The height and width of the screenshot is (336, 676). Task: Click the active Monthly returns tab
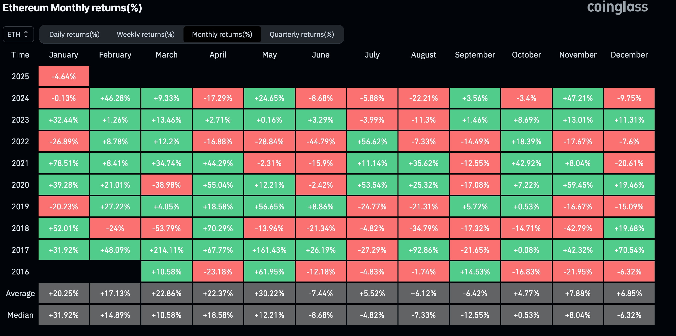pyautogui.click(x=222, y=34)
